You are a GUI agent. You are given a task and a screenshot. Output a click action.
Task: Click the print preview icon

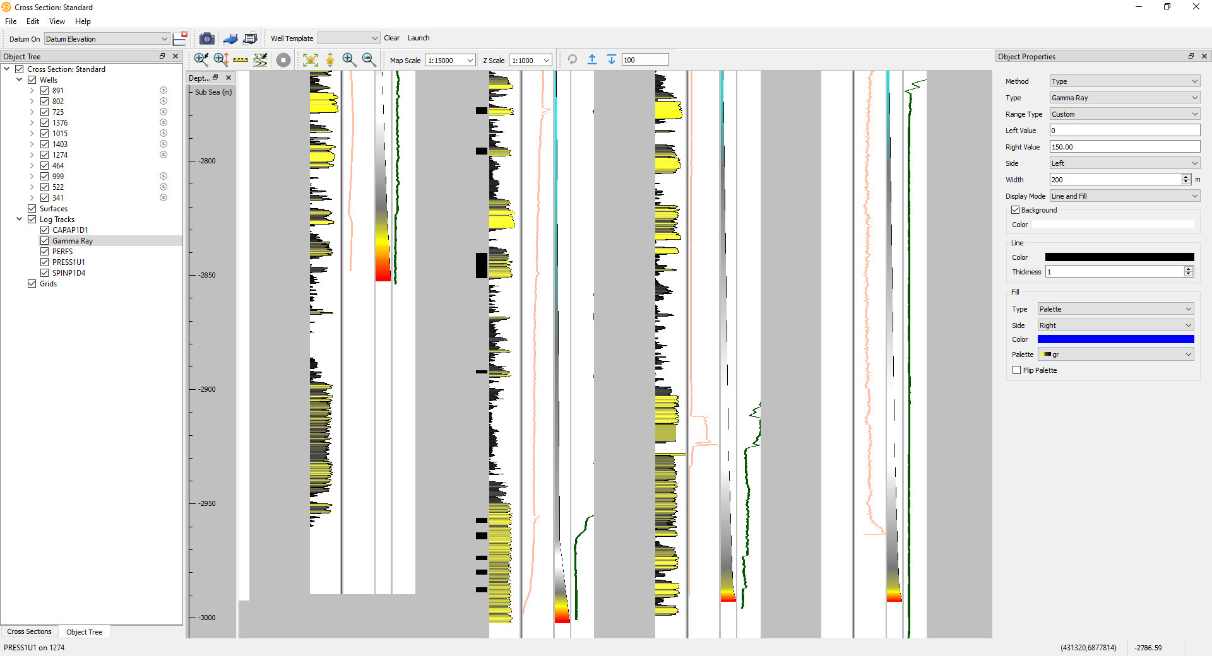[250, 38]
